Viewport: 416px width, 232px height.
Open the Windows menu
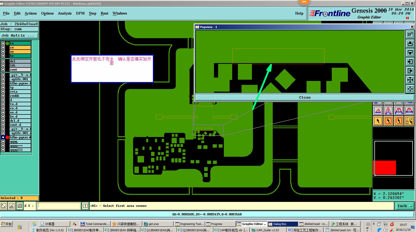coord(120,13)
